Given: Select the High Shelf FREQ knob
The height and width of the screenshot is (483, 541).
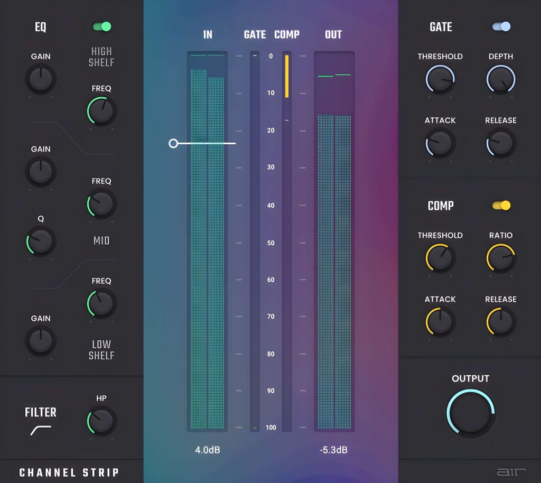Looking at the screenshot, I should tap(101, 111).
